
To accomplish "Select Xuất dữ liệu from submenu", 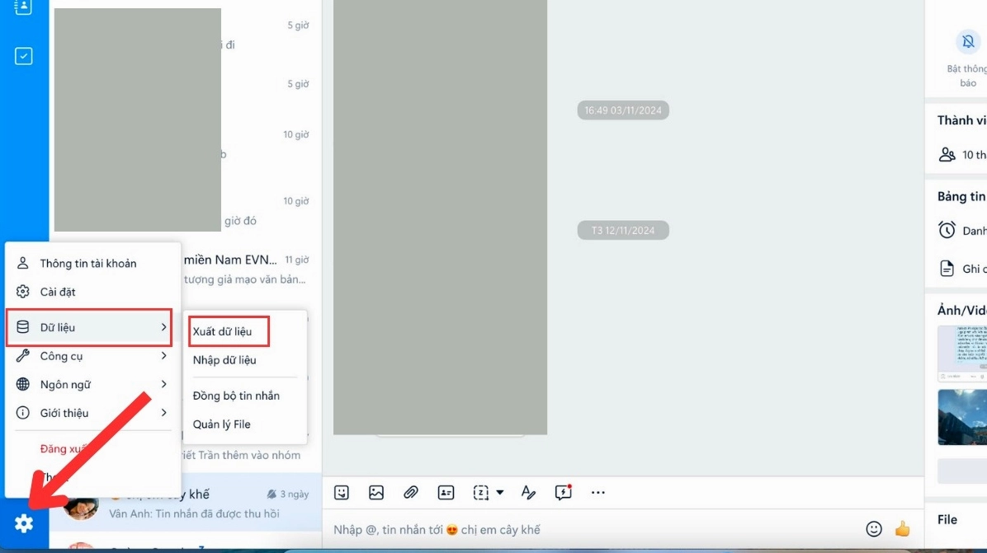I will click(222, 331).
